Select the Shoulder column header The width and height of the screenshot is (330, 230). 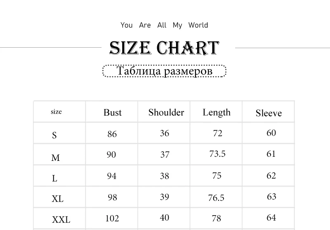coord(166,112)
